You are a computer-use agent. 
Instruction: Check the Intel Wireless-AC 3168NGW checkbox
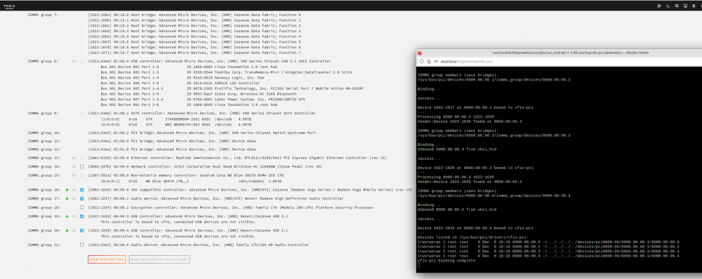pyautogui.click(x=82, y=166)
